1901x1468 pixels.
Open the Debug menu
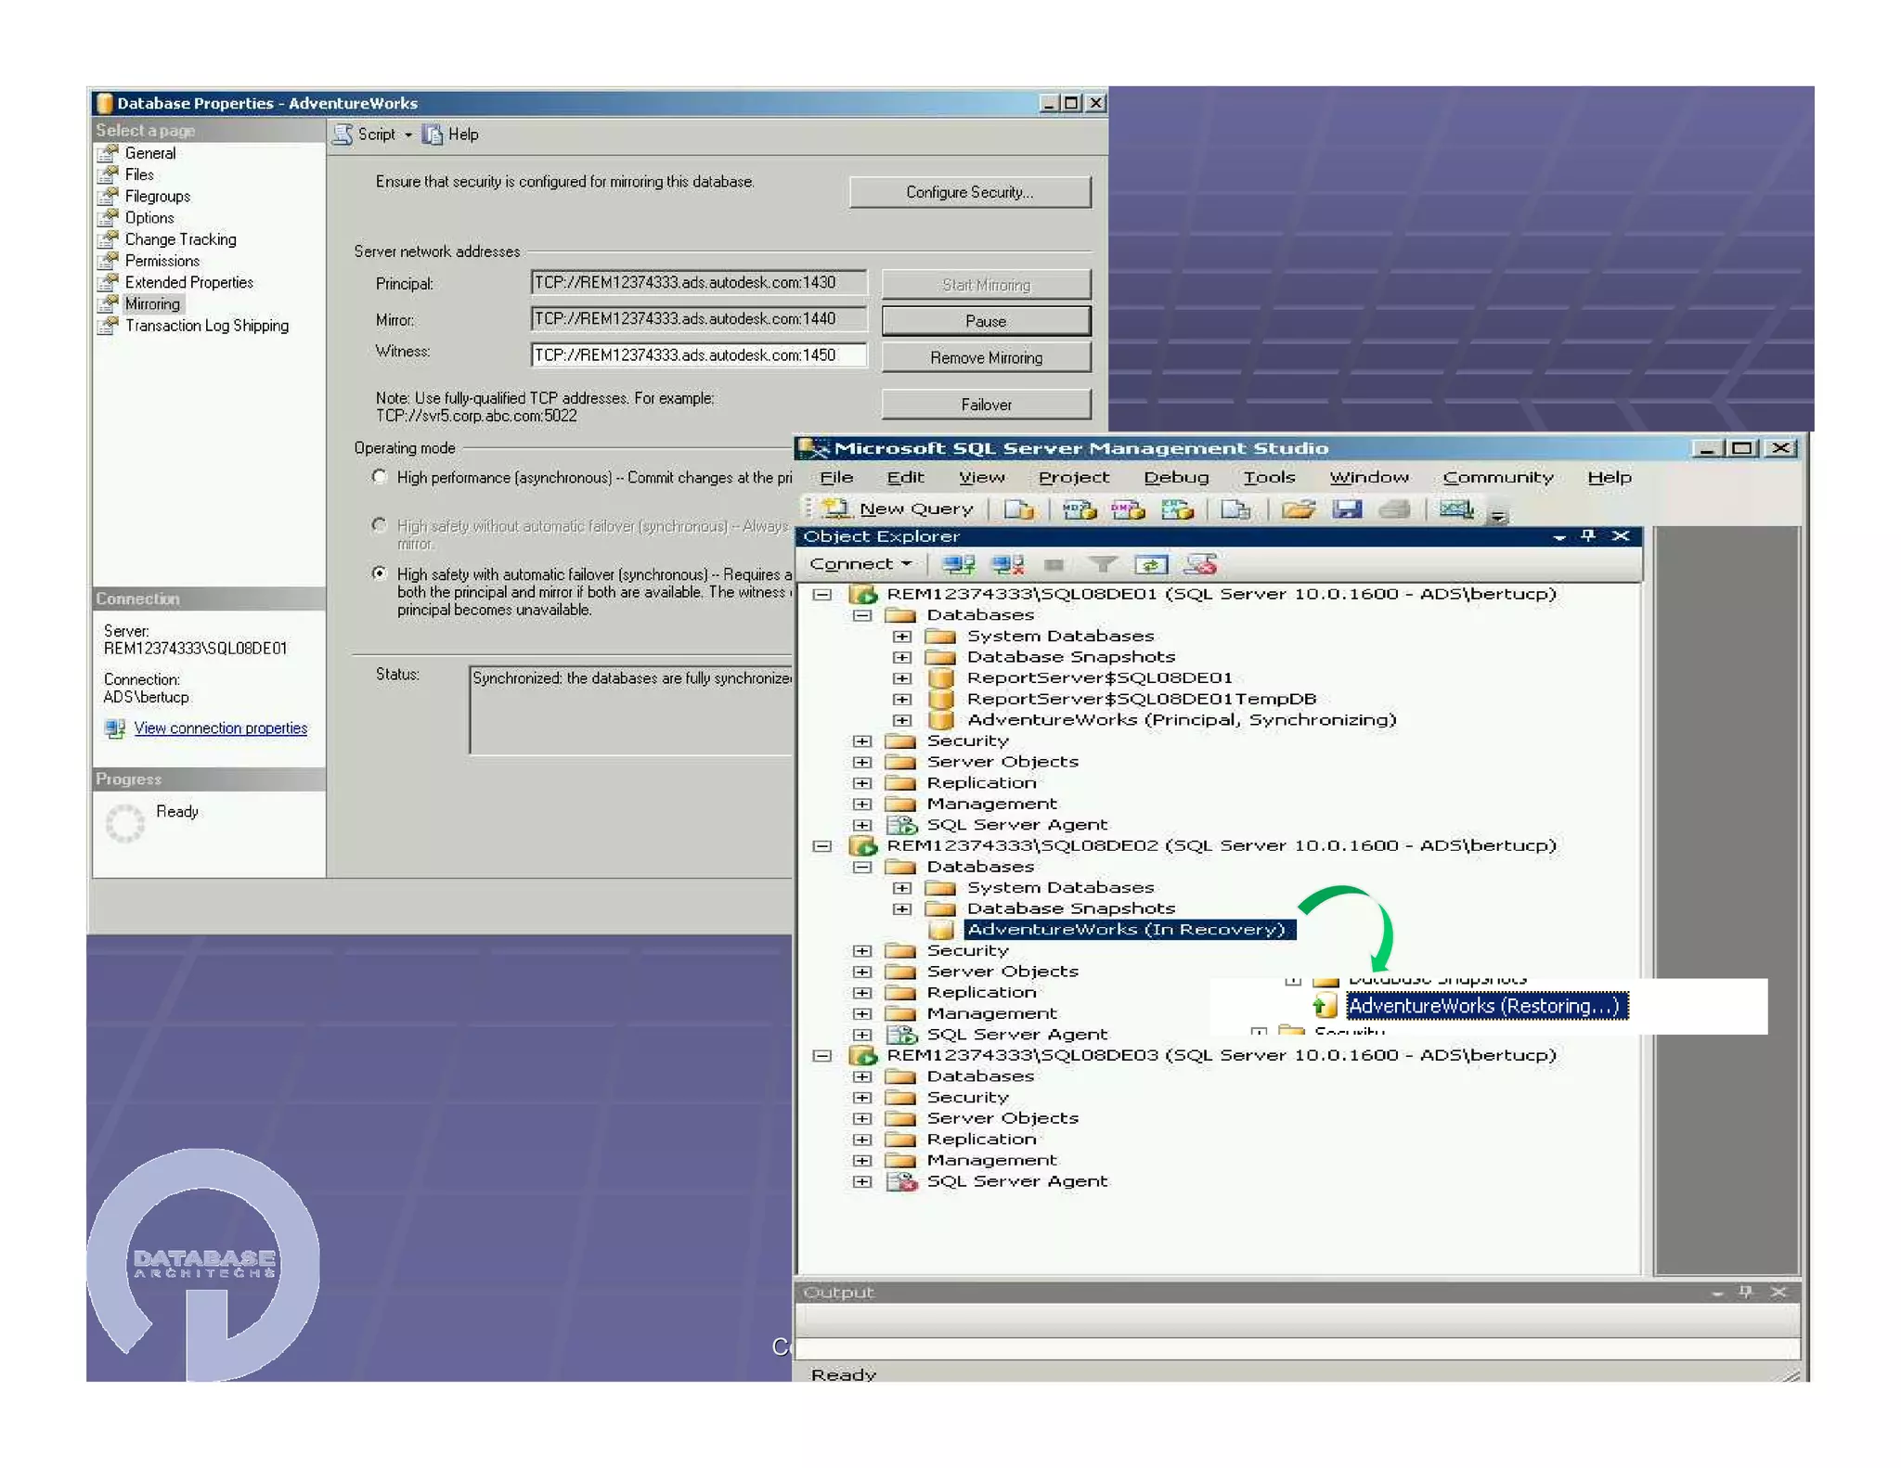pyautogui.click(x=1176, y=477)
